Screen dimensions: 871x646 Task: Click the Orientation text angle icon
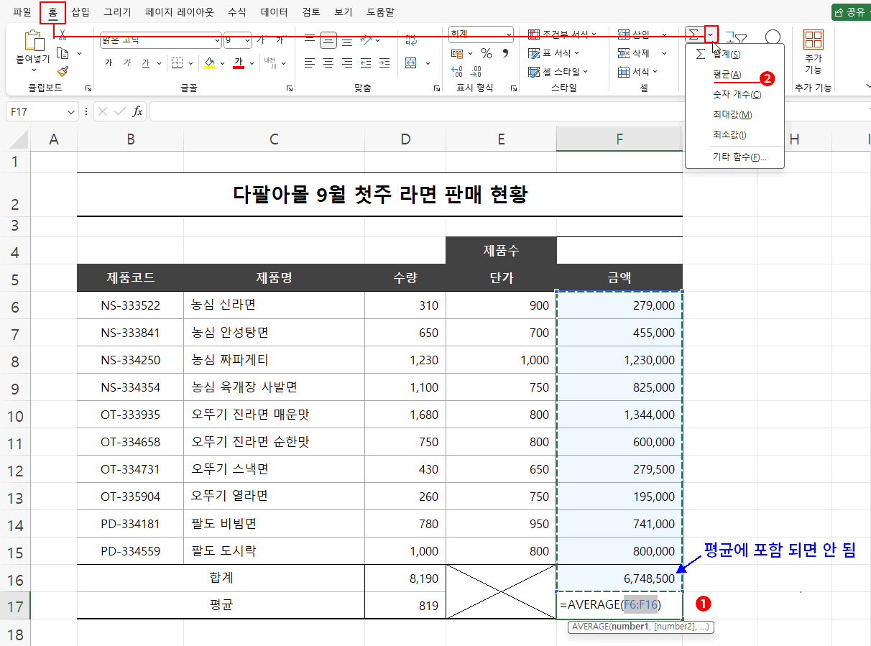pyautogui.click(x=366, y=40)
